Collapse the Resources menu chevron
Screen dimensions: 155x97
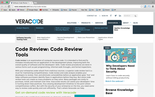120,23
